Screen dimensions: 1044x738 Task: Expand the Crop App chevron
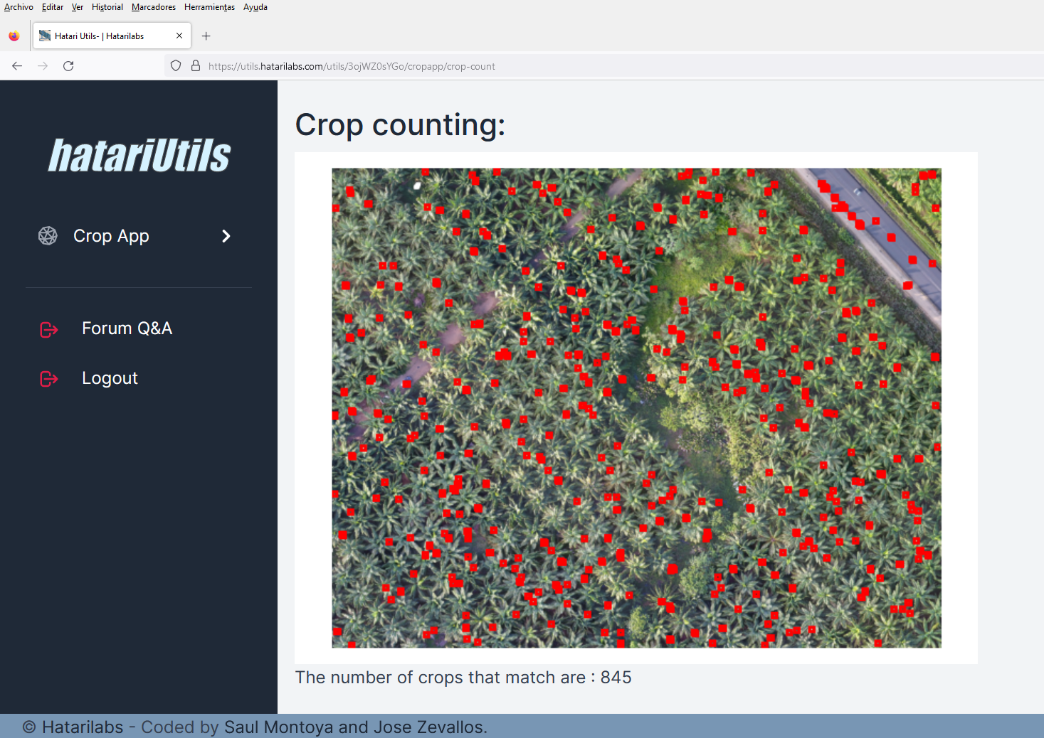[226, 236]
